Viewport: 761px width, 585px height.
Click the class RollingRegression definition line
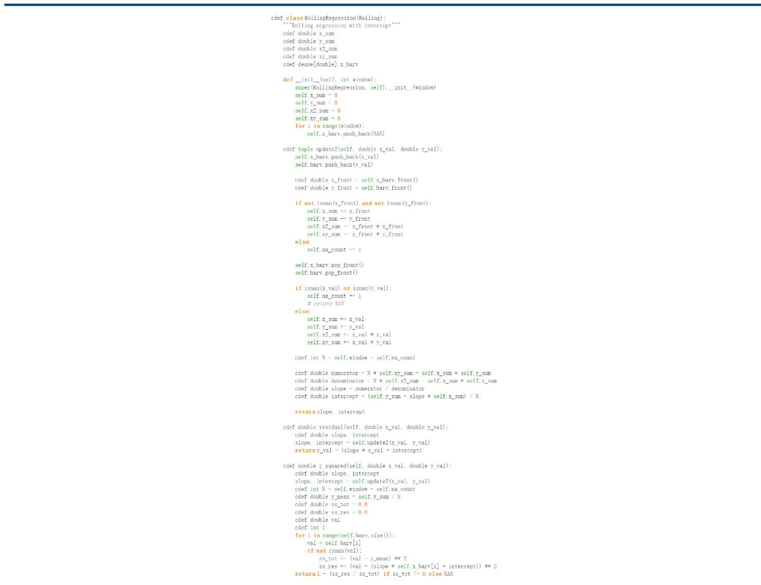click(x=328, y=18)
